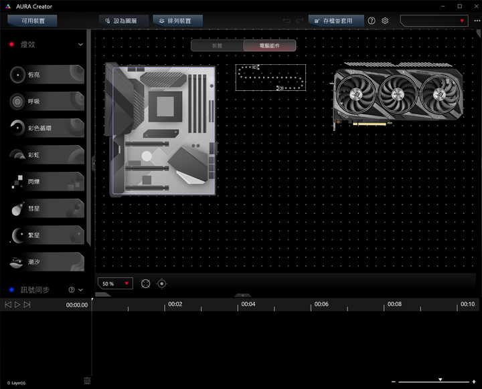
Task: Collapse the 燈效 effects section
Action: point(80,45)
